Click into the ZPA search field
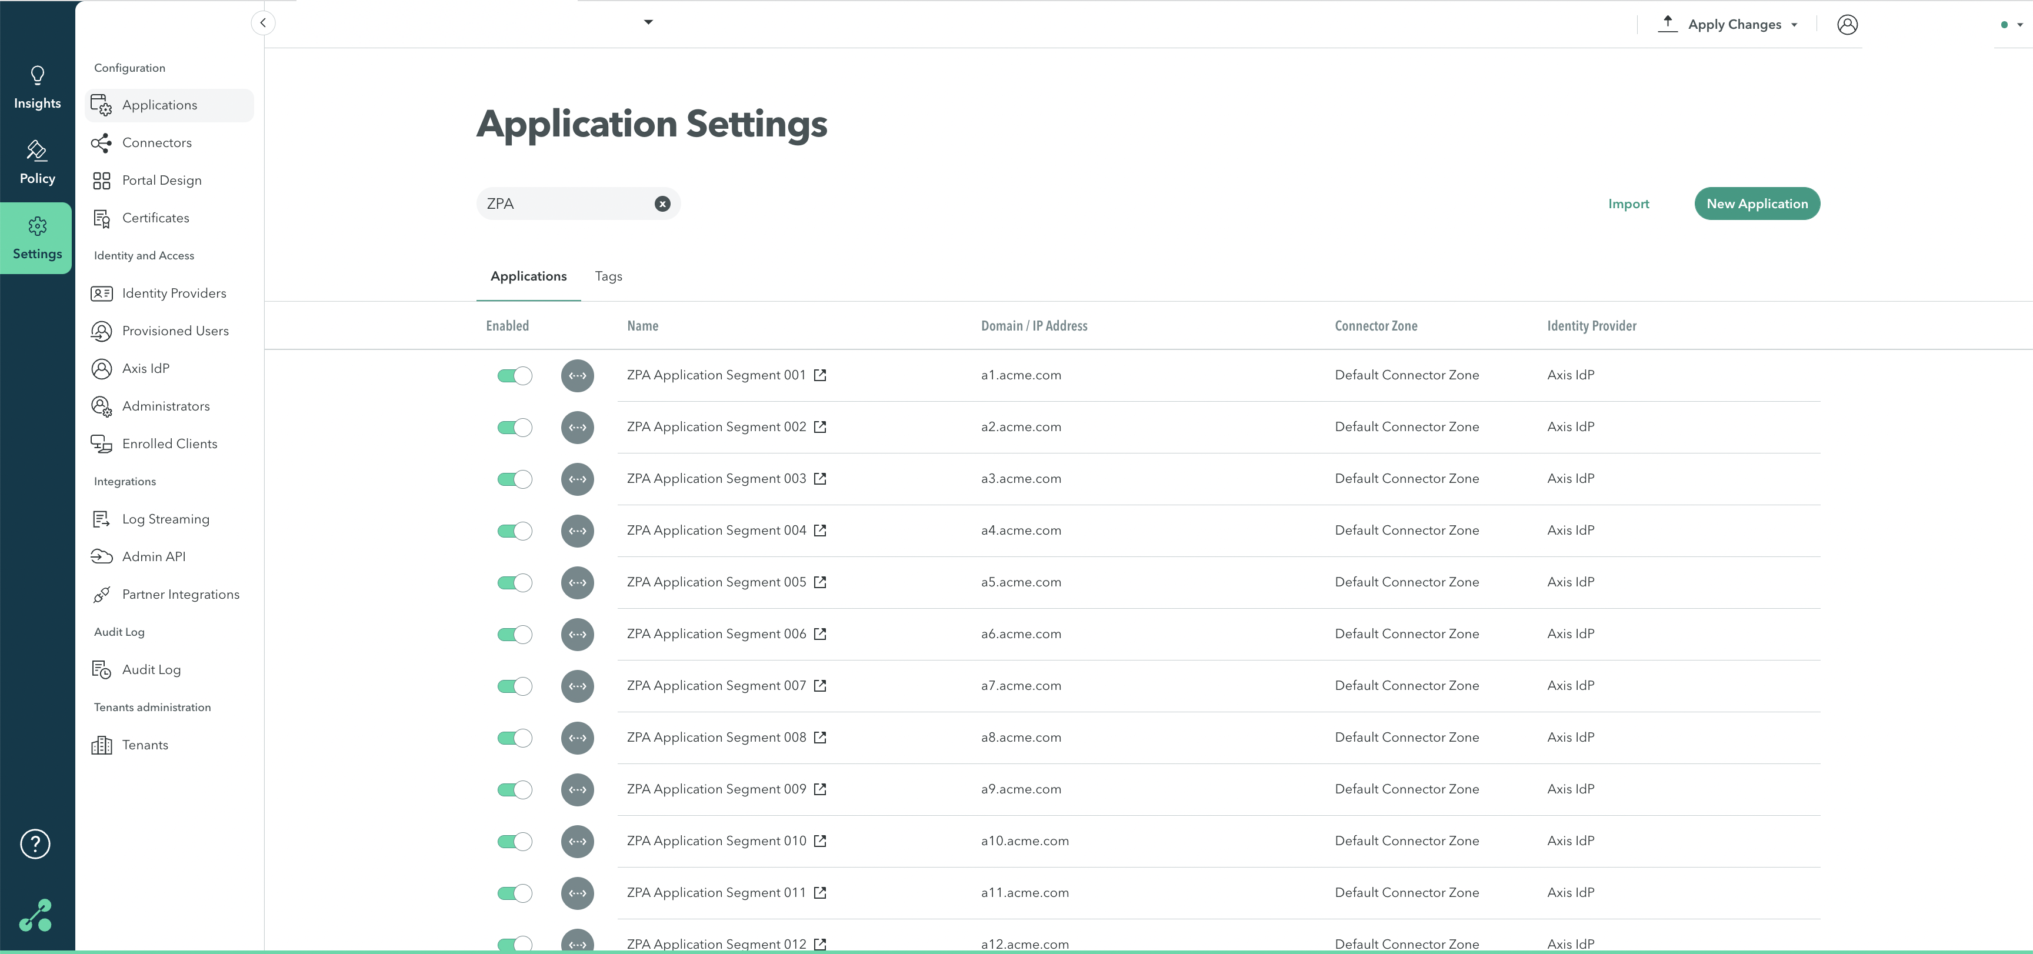2033x954 pixels. coord(564,204)
